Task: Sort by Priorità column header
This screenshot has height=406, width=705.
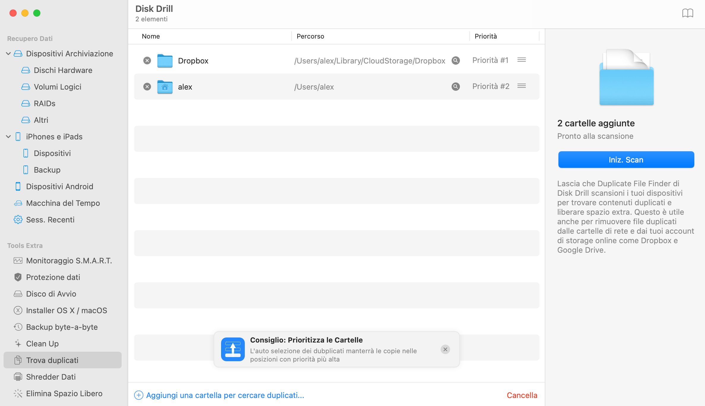Action: pos(486,36)
